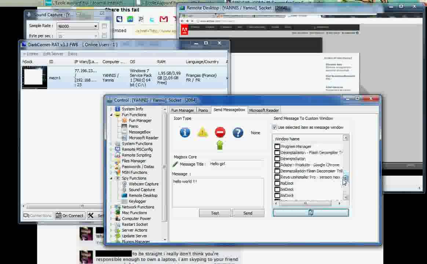
Task: Switch to the Fun Manager tab
Action: coord(182,110)
